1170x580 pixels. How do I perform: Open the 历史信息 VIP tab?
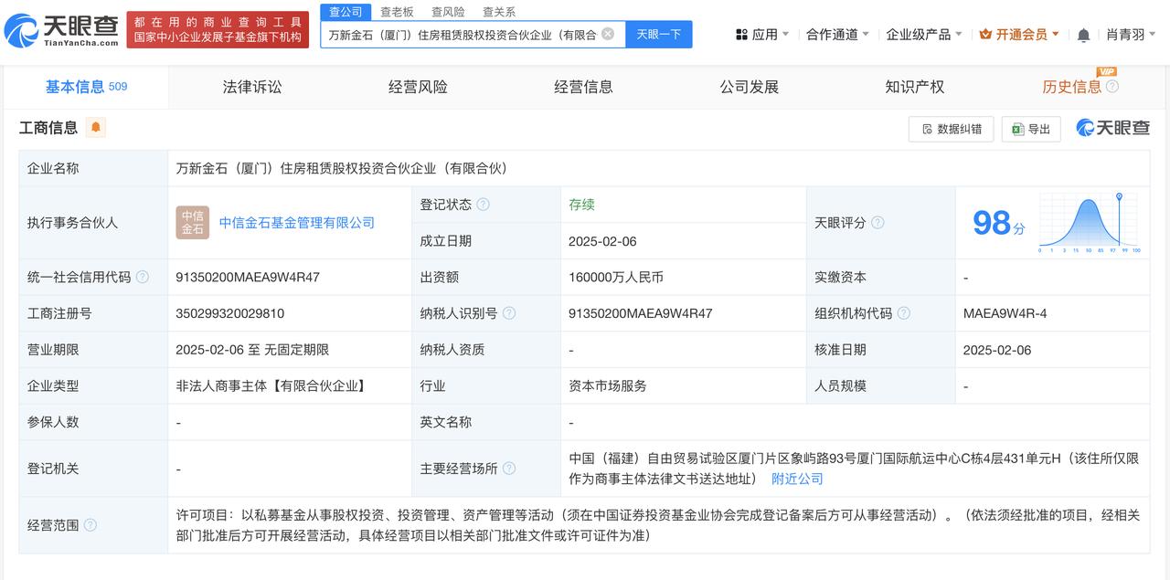(x=1071, y=87)
